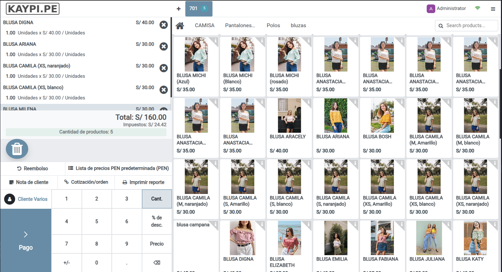This screenshot has width=502, height=272.
Task: Open the CAMISA category
Action: 205,25
